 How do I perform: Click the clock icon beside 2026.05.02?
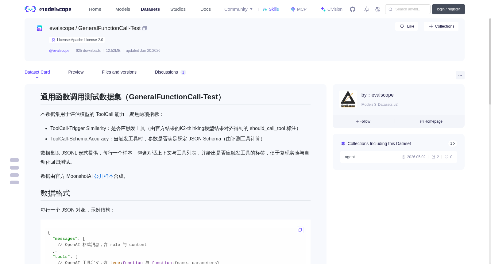[404, 157]
